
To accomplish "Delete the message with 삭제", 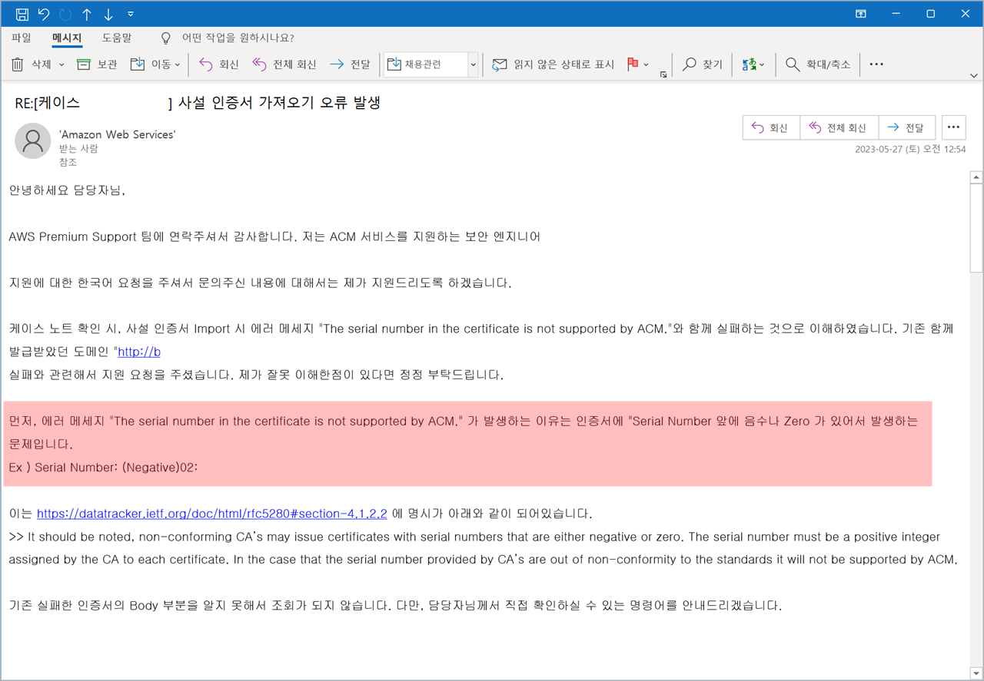I will [x=32, y=64].
